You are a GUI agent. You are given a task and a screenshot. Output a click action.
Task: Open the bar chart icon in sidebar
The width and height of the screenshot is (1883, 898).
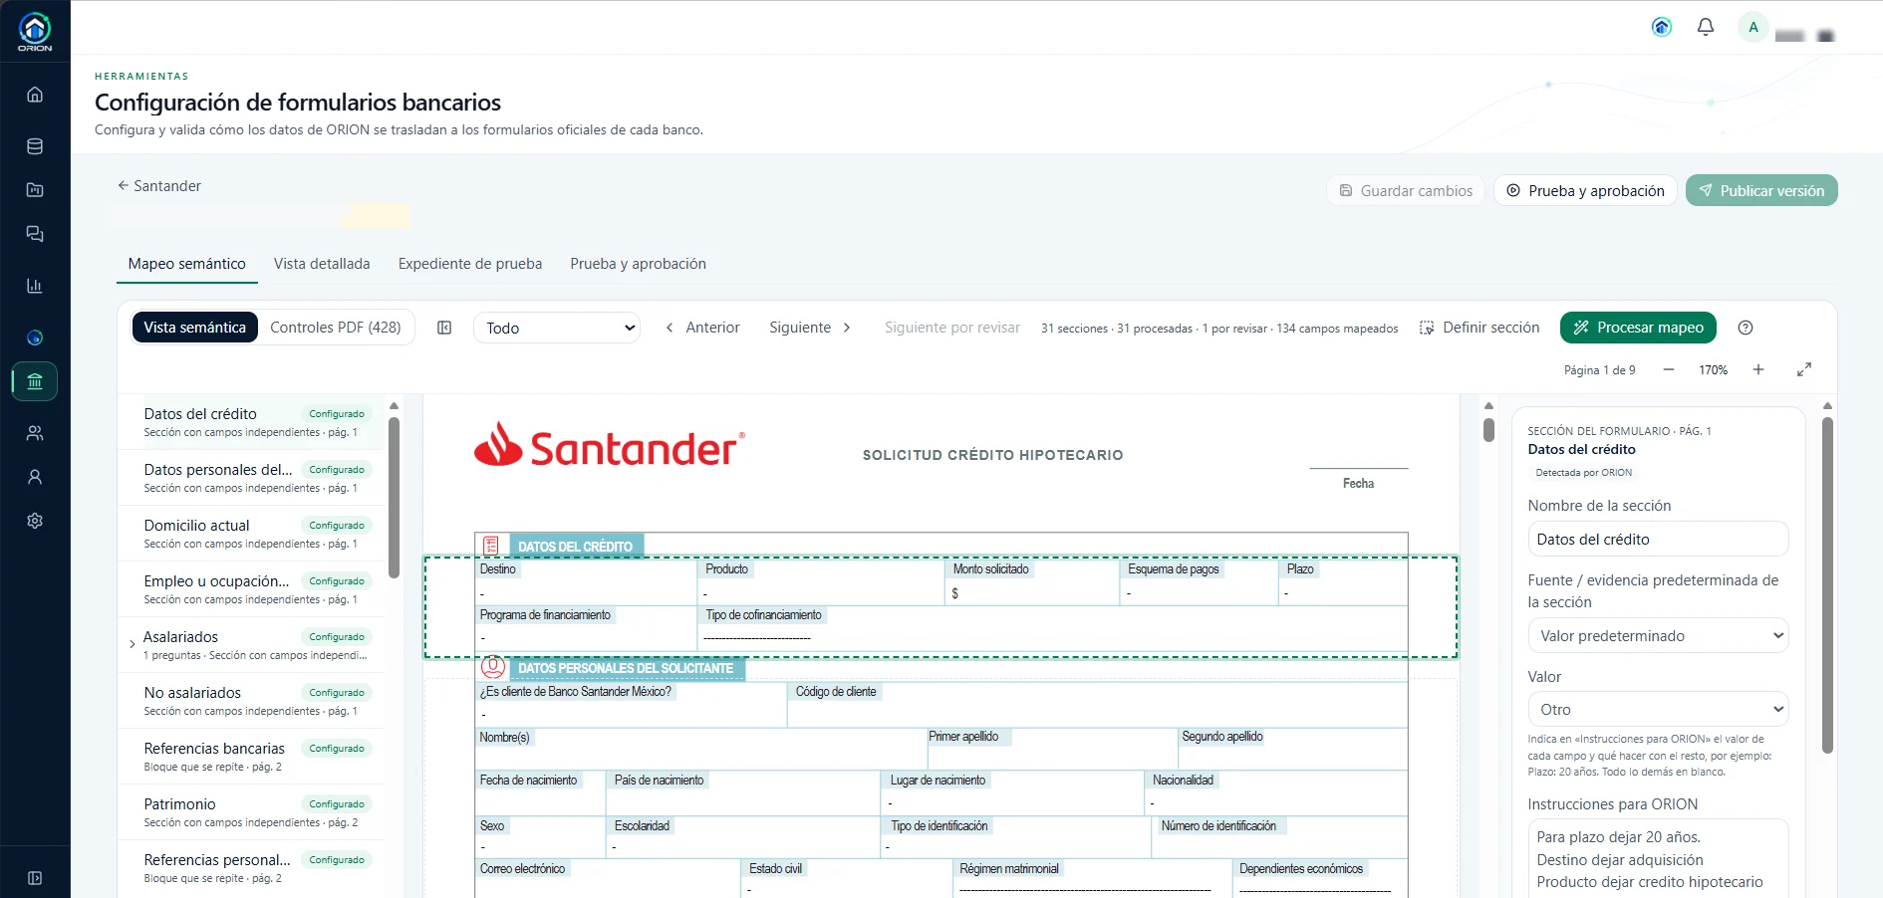[35, 286]
